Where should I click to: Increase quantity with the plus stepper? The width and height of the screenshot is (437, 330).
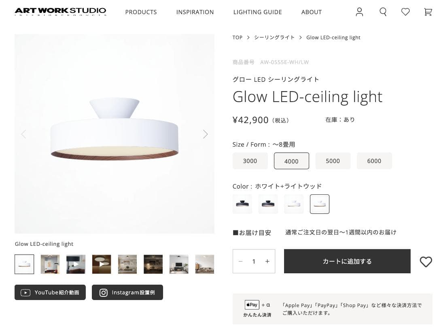267,261
